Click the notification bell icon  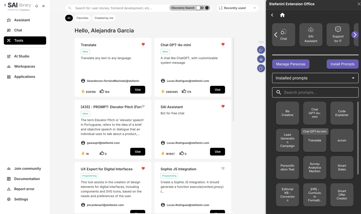(x=37, y=6)
